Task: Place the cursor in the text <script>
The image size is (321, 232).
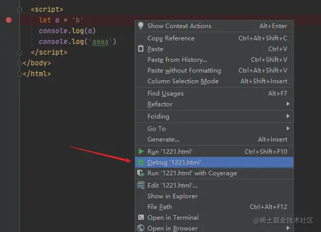Action: [47, 9]
